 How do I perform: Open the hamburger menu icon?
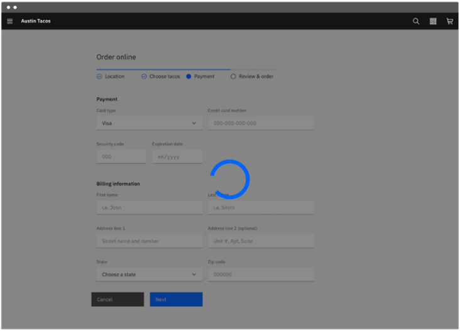(x=9, y=21)
